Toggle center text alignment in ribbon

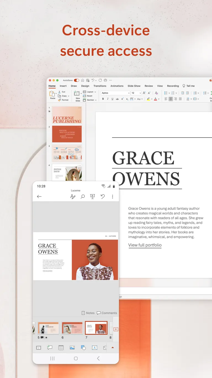(x=171, y=99)
